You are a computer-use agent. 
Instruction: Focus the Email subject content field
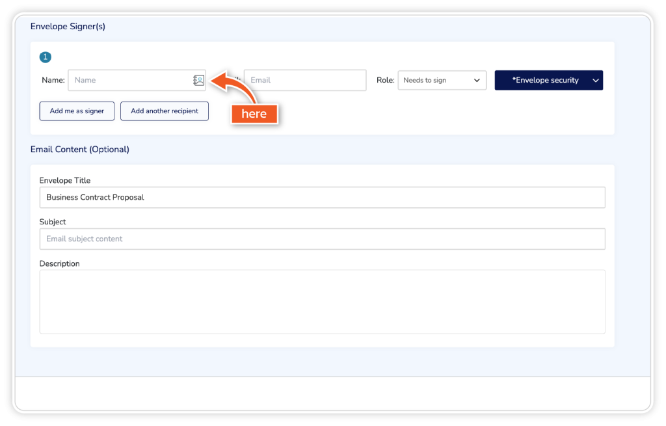322,239
